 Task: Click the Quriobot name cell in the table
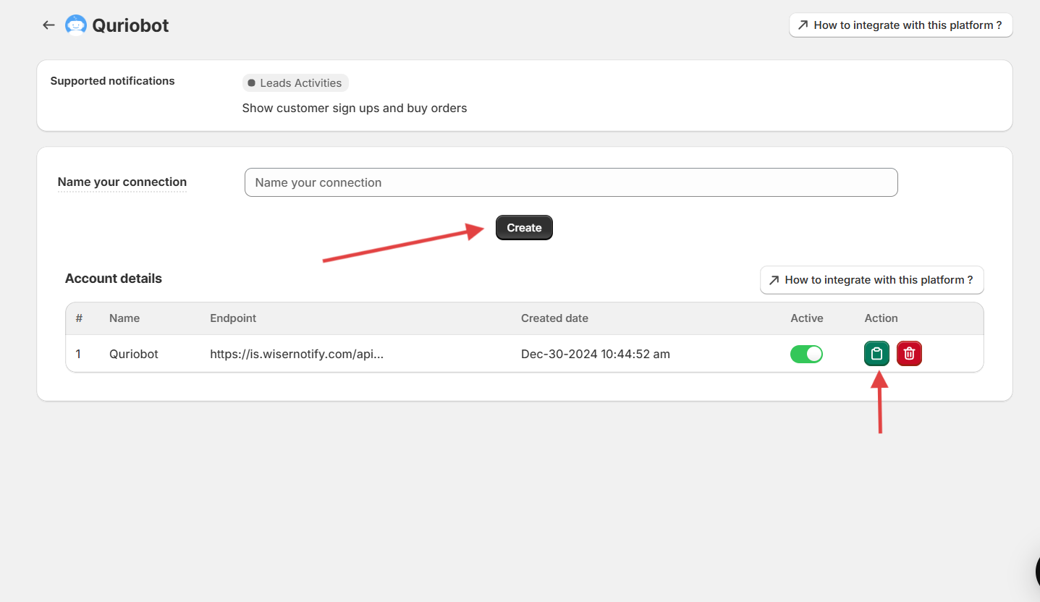click(x=134, y=355)
